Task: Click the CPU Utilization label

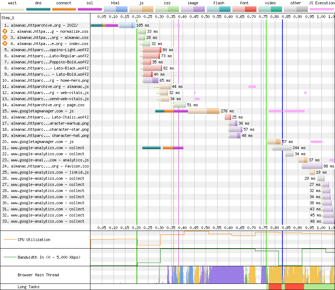Action: click(34, 240)
